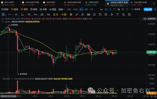Image resolution: width=157 pixels, height=99 pixels.
Task: Click the MA(30):0.09106 label
Action: [x=32, y=22]
